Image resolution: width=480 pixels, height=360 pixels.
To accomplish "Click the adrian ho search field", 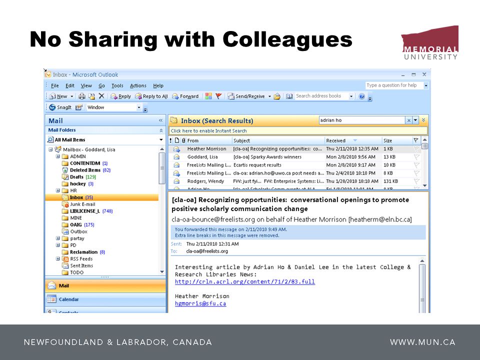I will [x=362, y=120].
